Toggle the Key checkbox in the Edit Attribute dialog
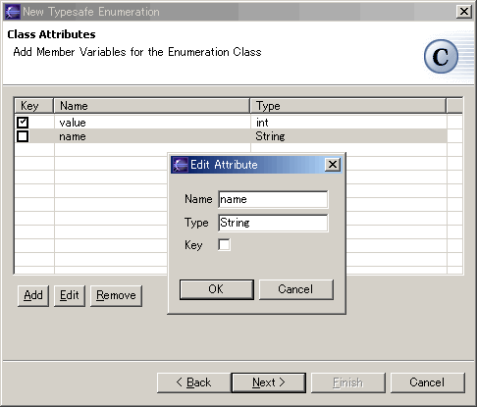The image size is (477, 407). tap(224, 244)
